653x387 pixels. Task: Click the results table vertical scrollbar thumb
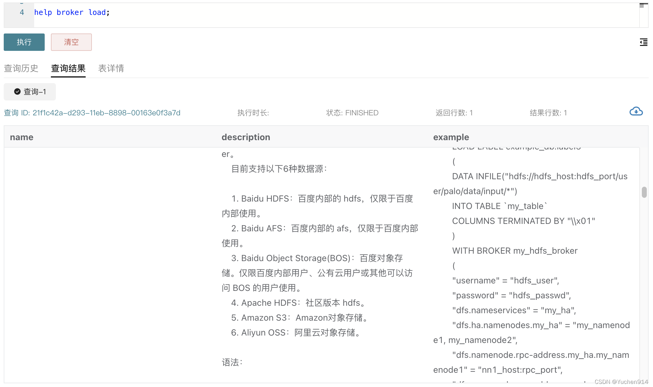pos(644,192)
